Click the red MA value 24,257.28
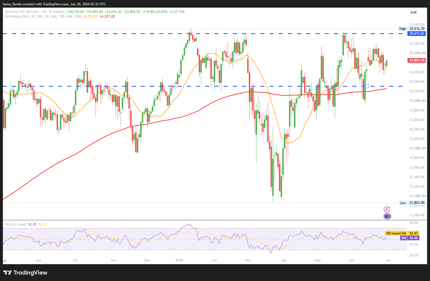This screenshot has width=430, height=281. (107, 16)
